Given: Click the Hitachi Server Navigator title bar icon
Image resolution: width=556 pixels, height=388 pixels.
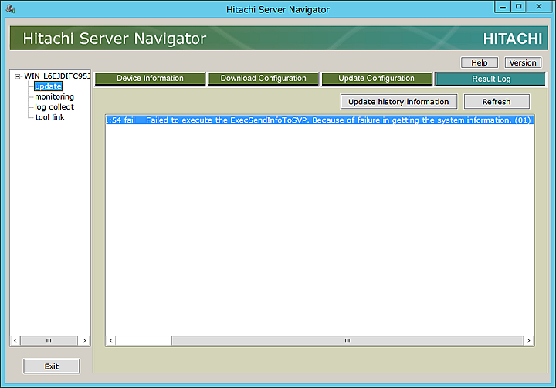Looking at the screenshot, I should pyautogui.click(x=10, y=8).
